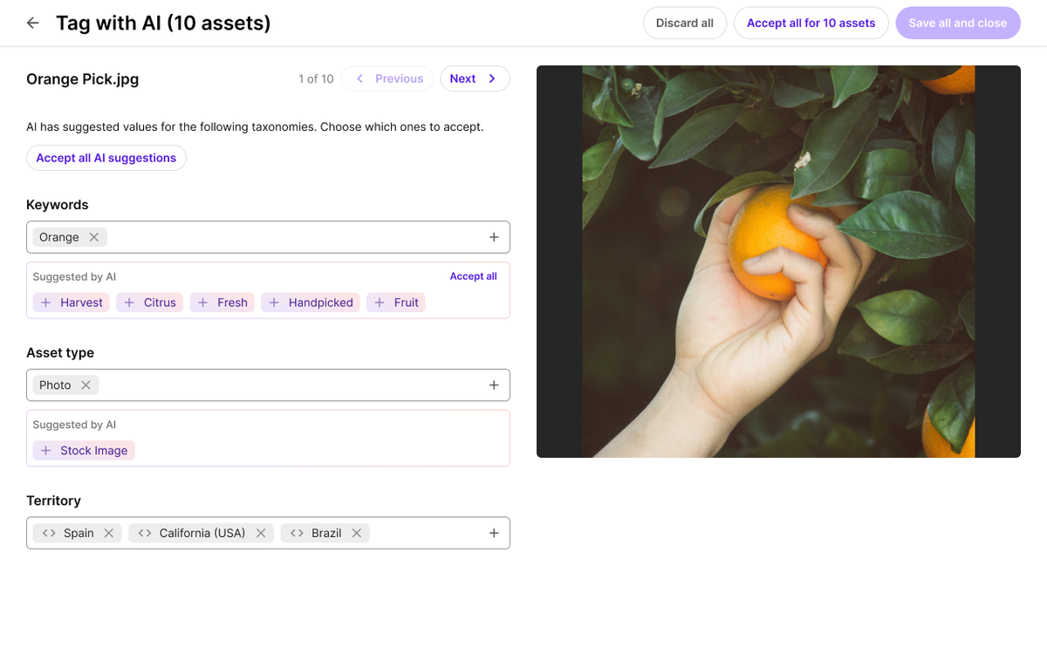Screen dimensions: 1047x654
Task: Click Accept all for 10 assets
Action: click(811, 24)
